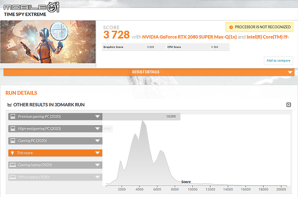The image size is (298, 197).
Task: Click the Gaming laptop (2020) laptop icon
Action: pos(13,165)
